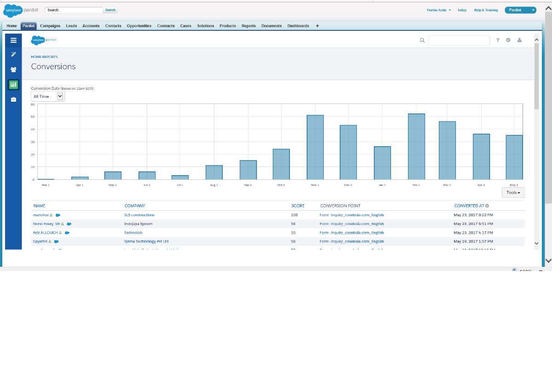This screenshot has width=552, height=368.
Task: Open the gear settings icon in Pardot header
Action: 508,40
